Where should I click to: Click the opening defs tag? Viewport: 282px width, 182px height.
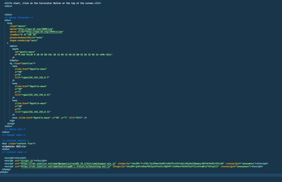pos(14,46)
